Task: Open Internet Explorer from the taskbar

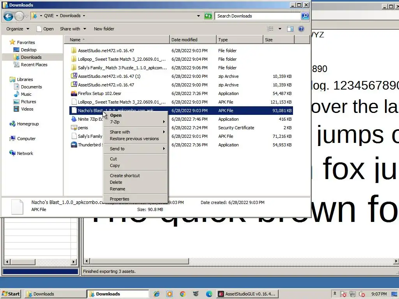Action: pos(157,294)
